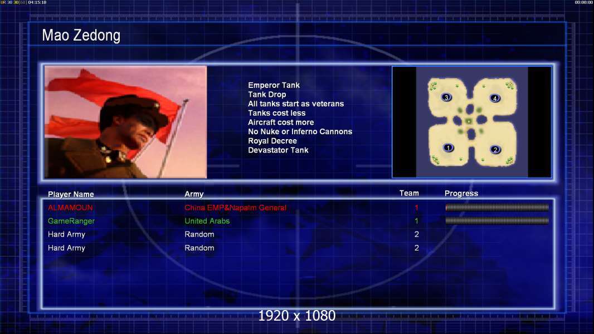Click start position 2 marker on minimap
Screen dimensions: 594x334
coord(495,149)
